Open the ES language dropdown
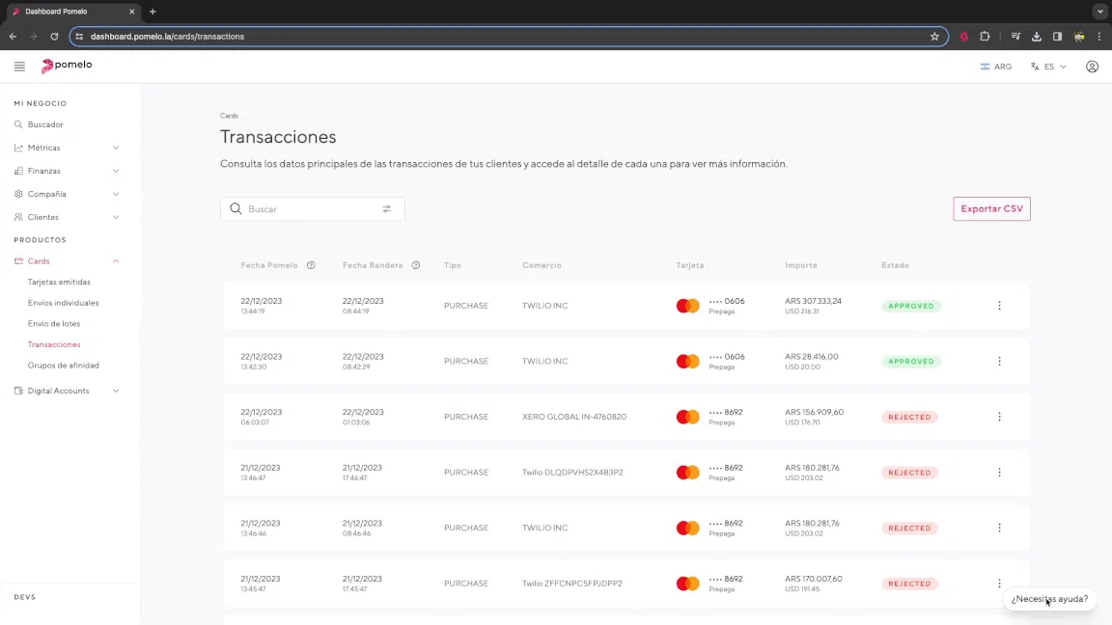The image size is (1112, 625). 1048,67
